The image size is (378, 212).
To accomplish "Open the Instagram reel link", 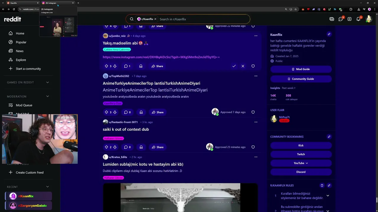I will (x=161, y=57).
